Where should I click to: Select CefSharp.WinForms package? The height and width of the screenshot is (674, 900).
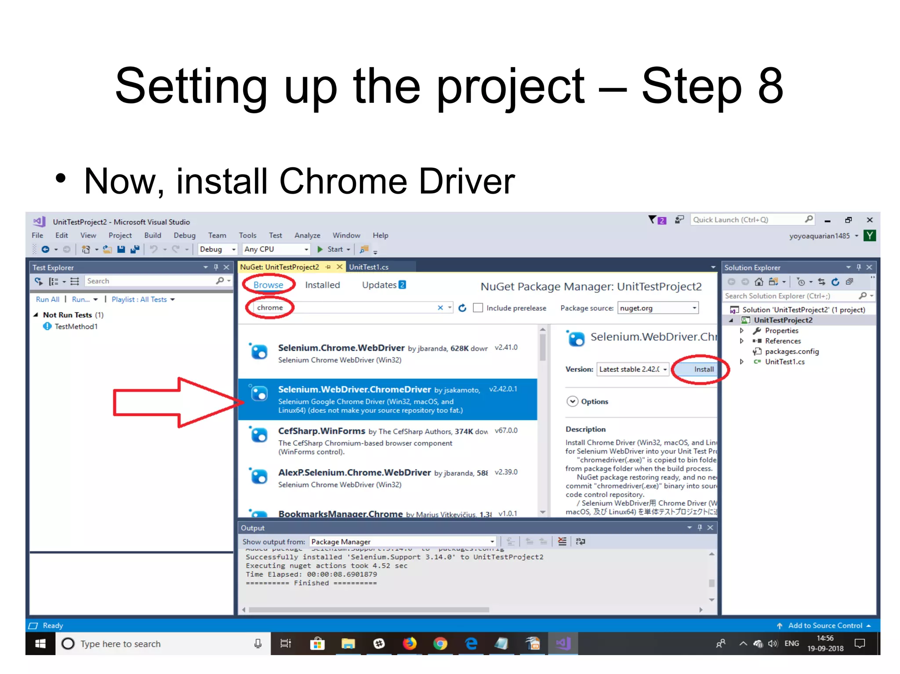tap(388, 441)
